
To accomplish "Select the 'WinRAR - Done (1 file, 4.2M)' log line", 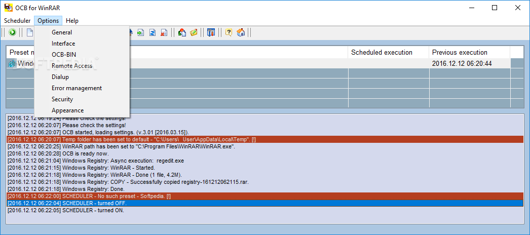I will (x=264, y=175).
